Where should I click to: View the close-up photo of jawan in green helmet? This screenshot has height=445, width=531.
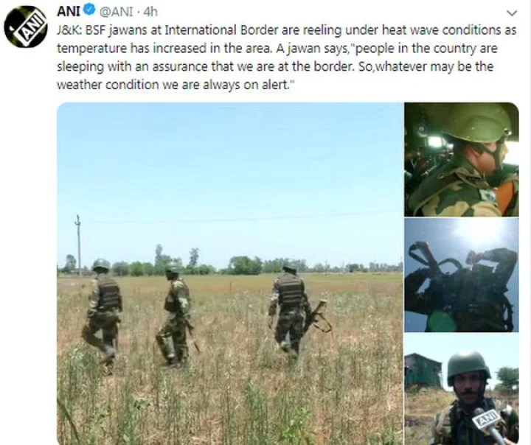click(461, 159)
